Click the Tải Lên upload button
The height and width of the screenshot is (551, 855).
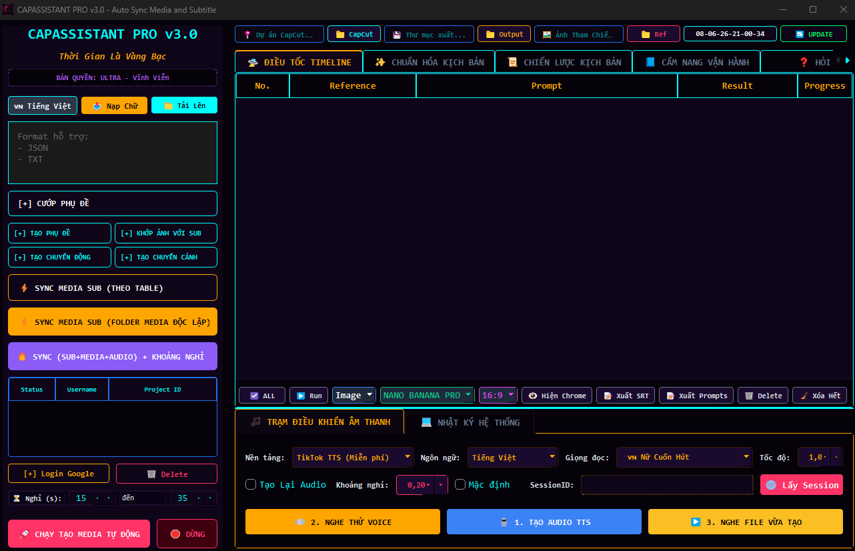[184, 105]
